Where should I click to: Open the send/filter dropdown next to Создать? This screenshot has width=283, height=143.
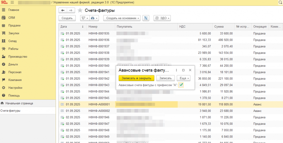click(x=85, y=18)
